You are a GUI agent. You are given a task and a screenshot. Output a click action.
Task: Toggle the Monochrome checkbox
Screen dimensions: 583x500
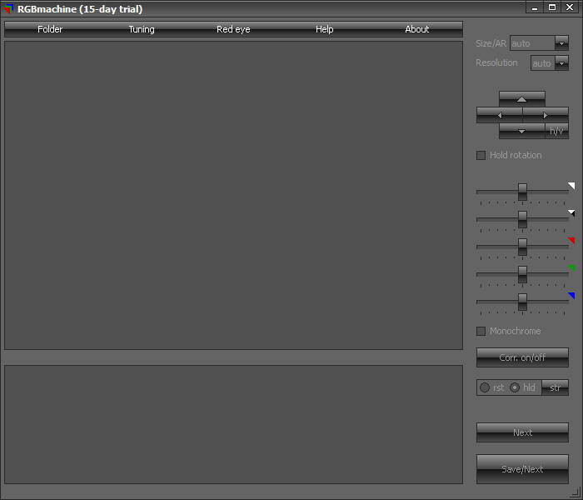tap(481, 331)
